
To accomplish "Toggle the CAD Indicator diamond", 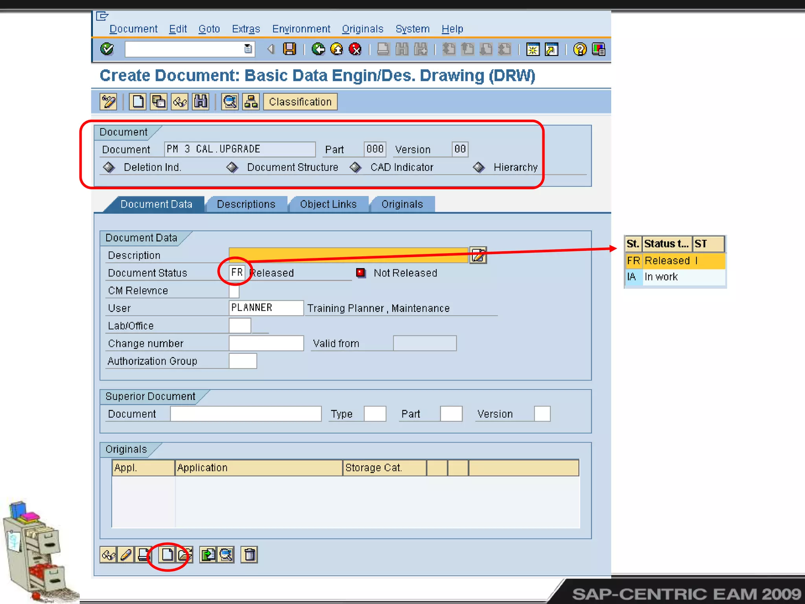I will tap(356, 168).
